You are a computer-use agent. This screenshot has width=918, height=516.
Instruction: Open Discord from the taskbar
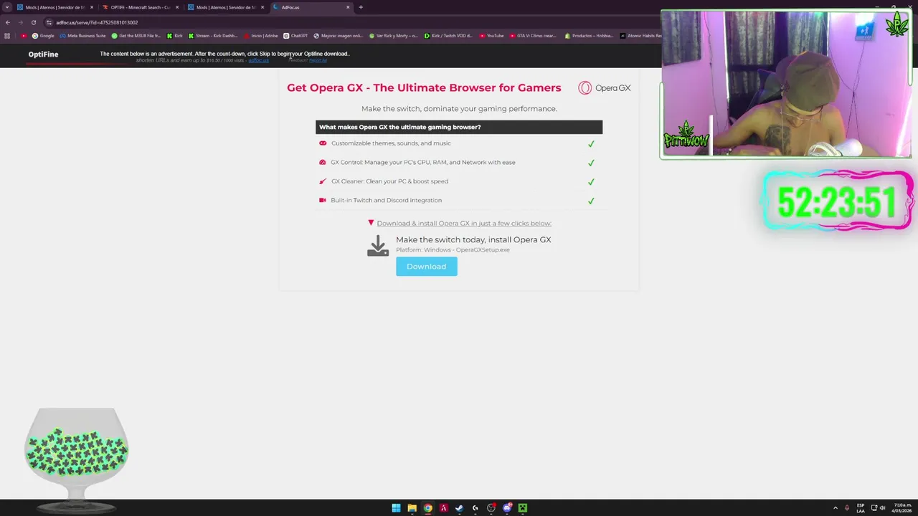pyautogui.click(x=507, y=508)
